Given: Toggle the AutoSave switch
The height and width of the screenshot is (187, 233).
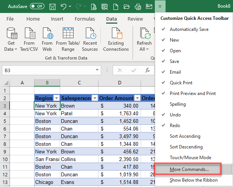Looking at the screenshot, I should [x=37, y=6].
